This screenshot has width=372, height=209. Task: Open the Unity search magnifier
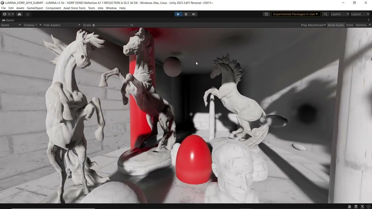click(325, 14)
